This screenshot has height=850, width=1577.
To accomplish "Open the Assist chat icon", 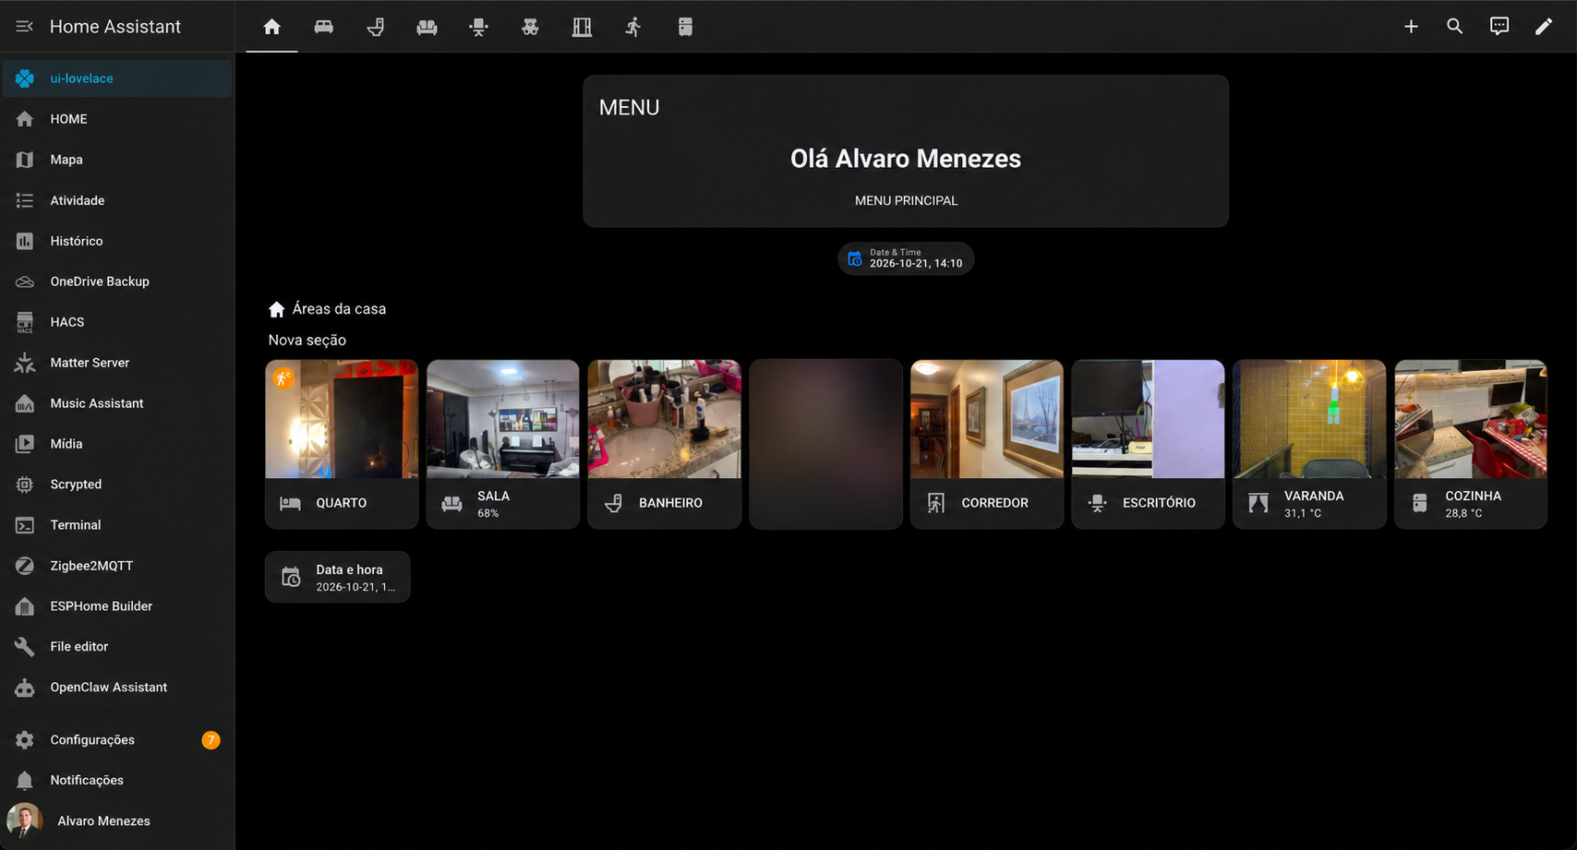I will pyautogui.click(x=1499, y=27).
